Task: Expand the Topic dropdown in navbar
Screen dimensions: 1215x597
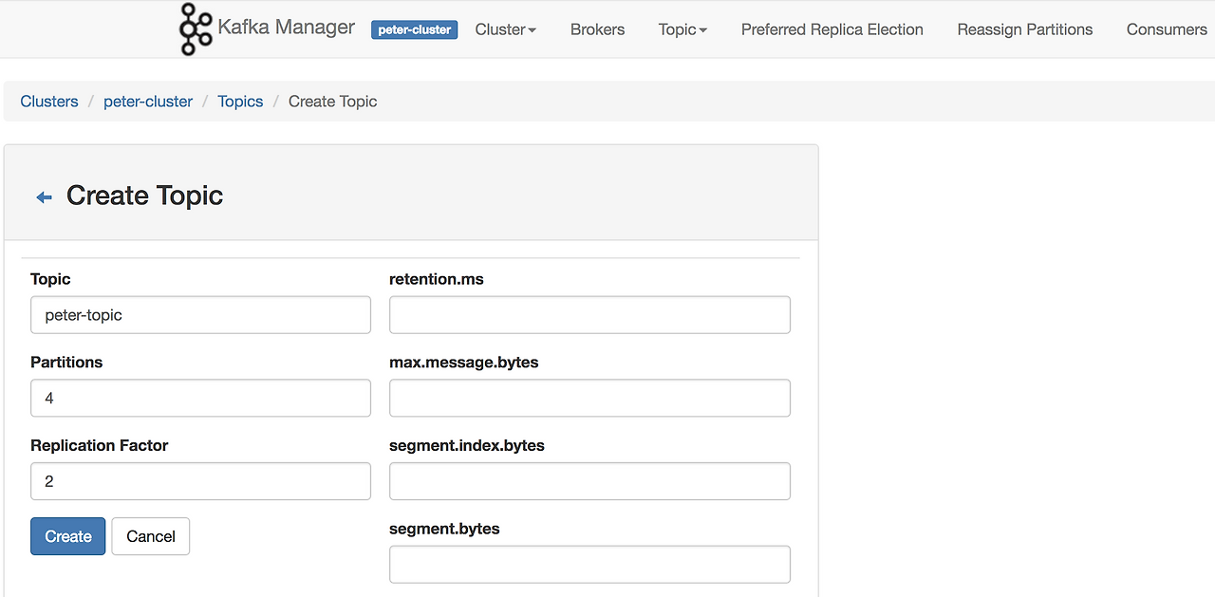Action: tap(682, 29)
